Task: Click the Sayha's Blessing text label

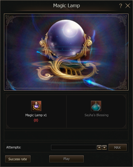Action: 96,115
